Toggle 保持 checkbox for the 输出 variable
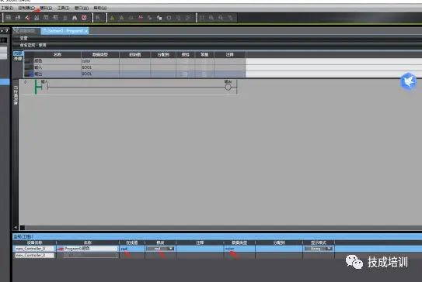422x282 pixels. 185,74
